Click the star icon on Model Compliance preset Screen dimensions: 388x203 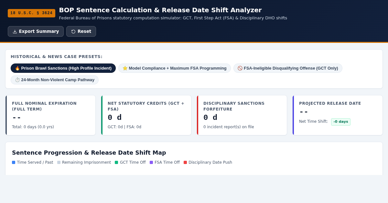[125, 68]
